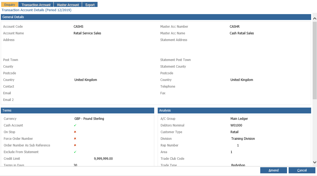317x176 pixels.
Task: Select the General Details section header
Action: [156, 17]
